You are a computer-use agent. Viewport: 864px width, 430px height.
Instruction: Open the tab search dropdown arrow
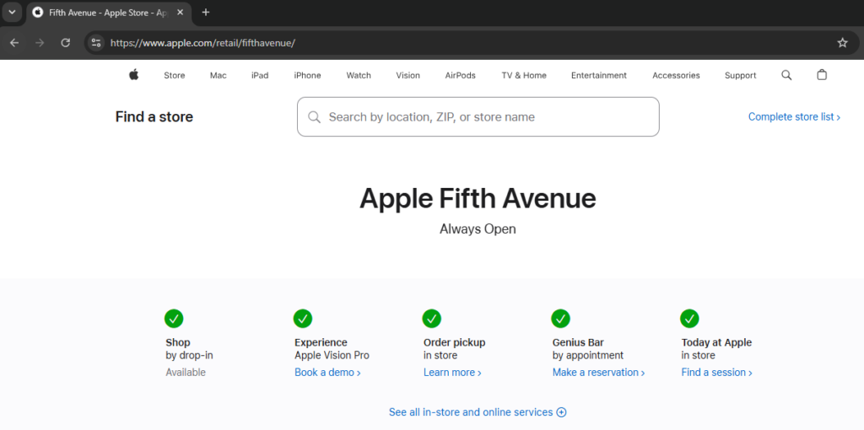point(12,12)
